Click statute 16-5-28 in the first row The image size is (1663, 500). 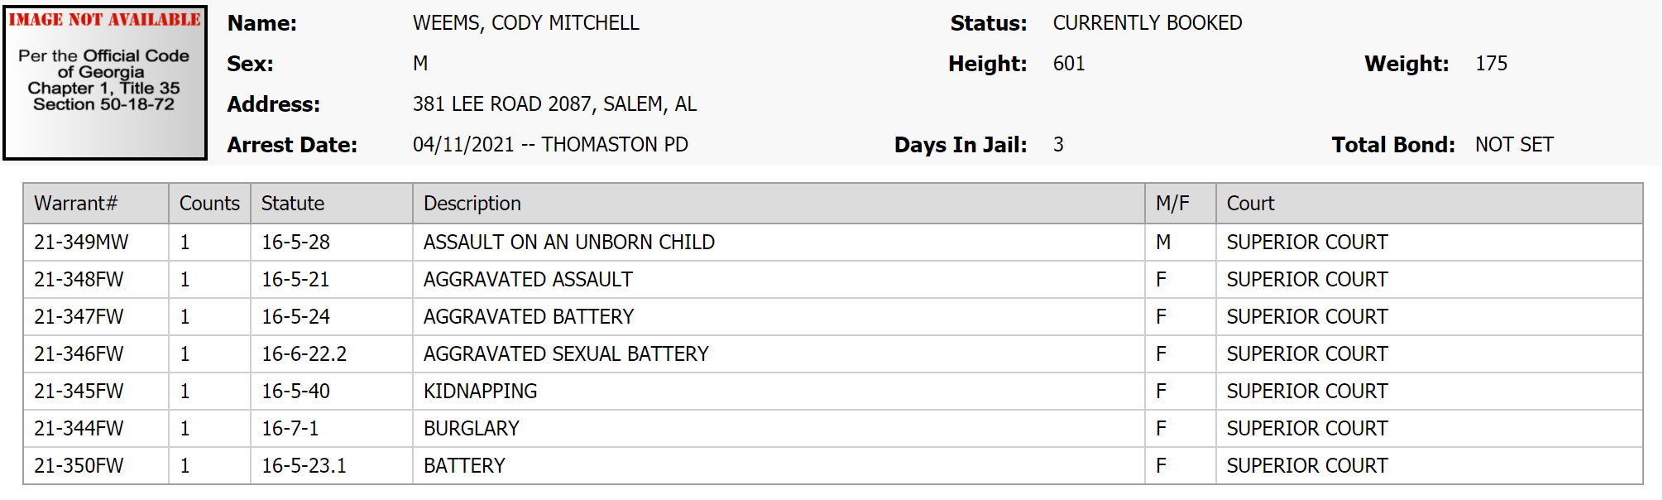[x=295, y=243]
